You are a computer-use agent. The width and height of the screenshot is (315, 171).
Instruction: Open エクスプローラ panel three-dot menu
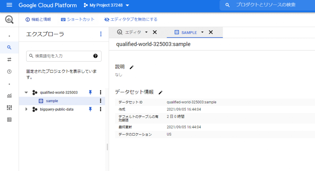(x=101, y=34)
